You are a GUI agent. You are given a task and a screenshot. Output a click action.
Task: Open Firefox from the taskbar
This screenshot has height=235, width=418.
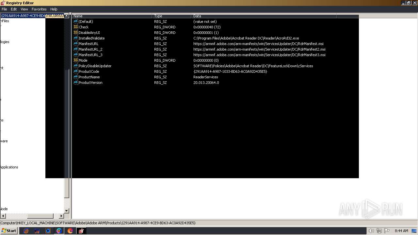pos(70,231)
